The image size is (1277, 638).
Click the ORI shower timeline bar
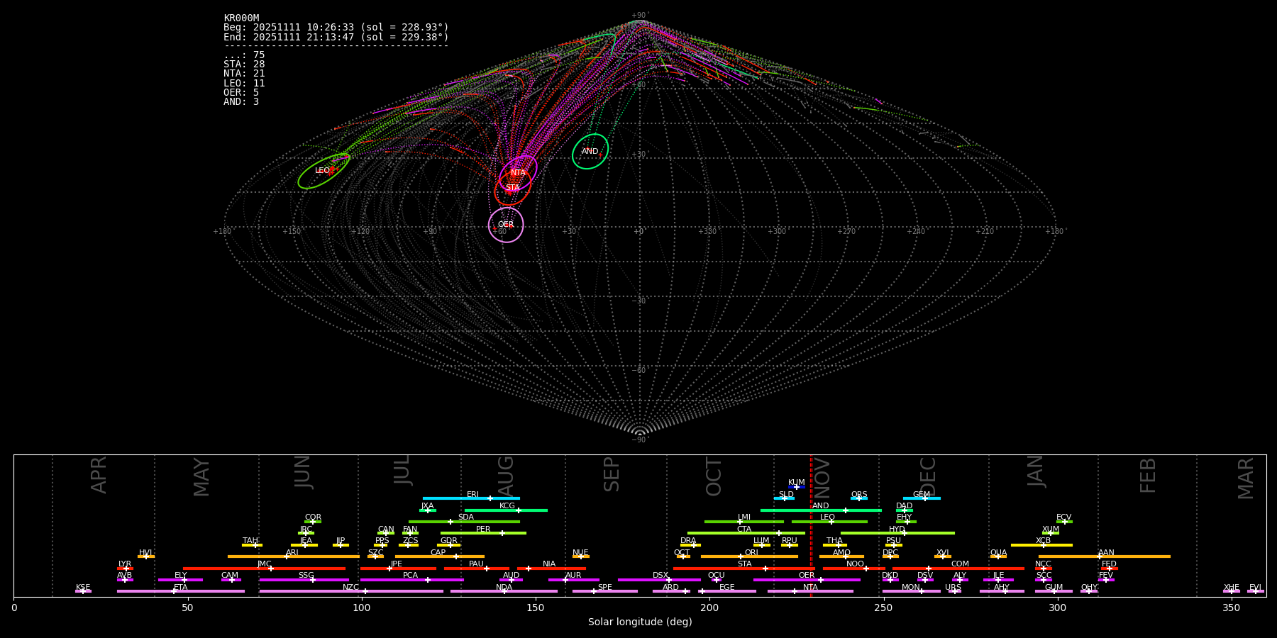pyautogui.click(x=749, y=556)
